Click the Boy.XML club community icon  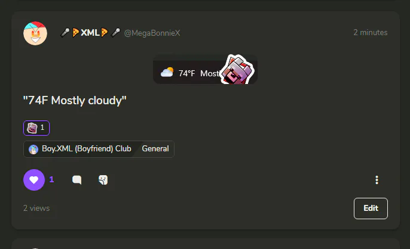(x=33, y=149)
